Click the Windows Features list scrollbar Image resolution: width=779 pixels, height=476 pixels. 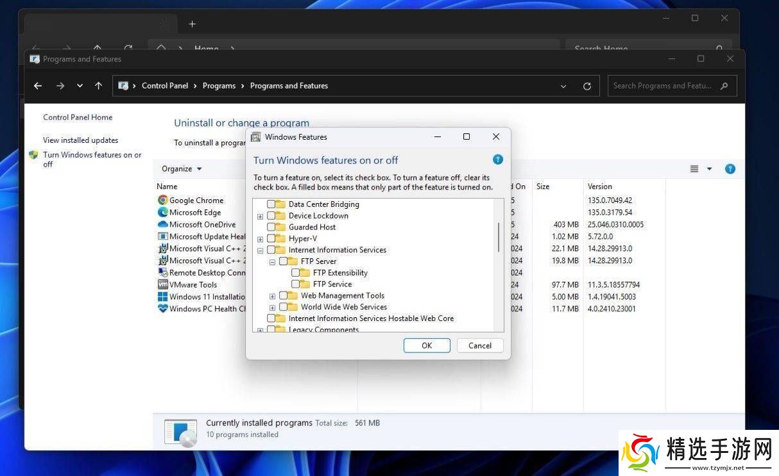click(x=498, y=237)
